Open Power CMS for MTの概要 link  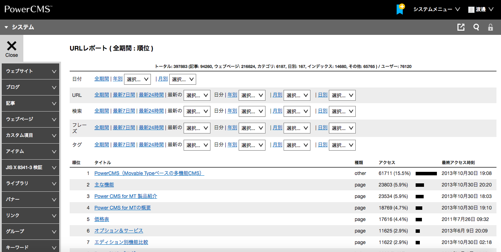[123, 207]
